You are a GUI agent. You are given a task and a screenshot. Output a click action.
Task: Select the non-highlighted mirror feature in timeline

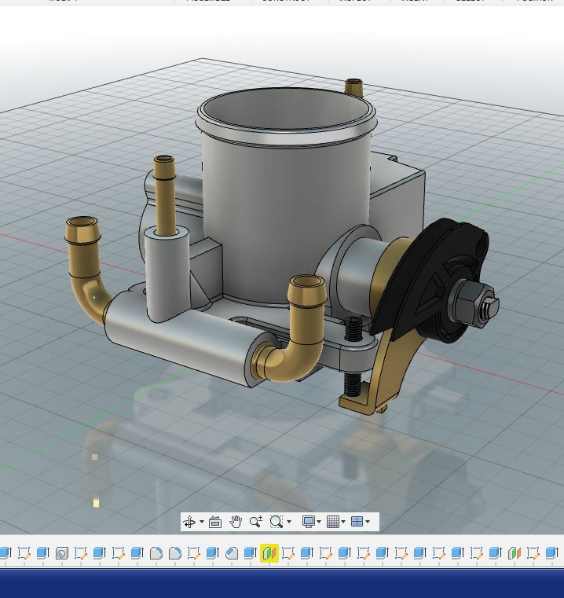[x=515, y=553]
